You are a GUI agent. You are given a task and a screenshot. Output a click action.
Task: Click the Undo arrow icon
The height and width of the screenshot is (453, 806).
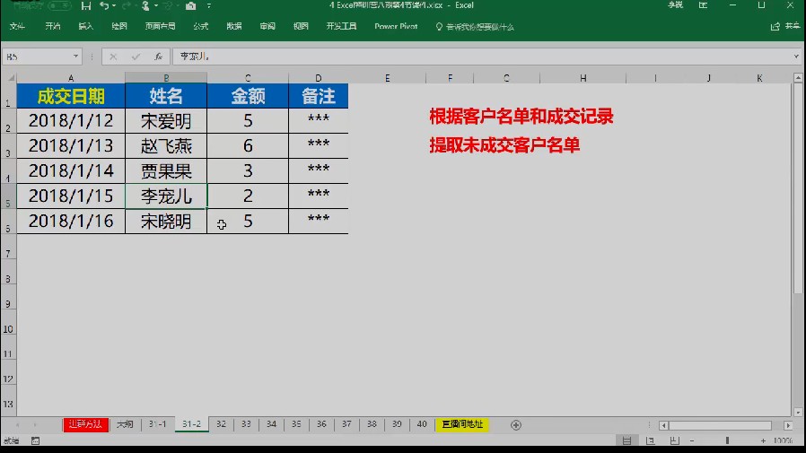(104, 5)
